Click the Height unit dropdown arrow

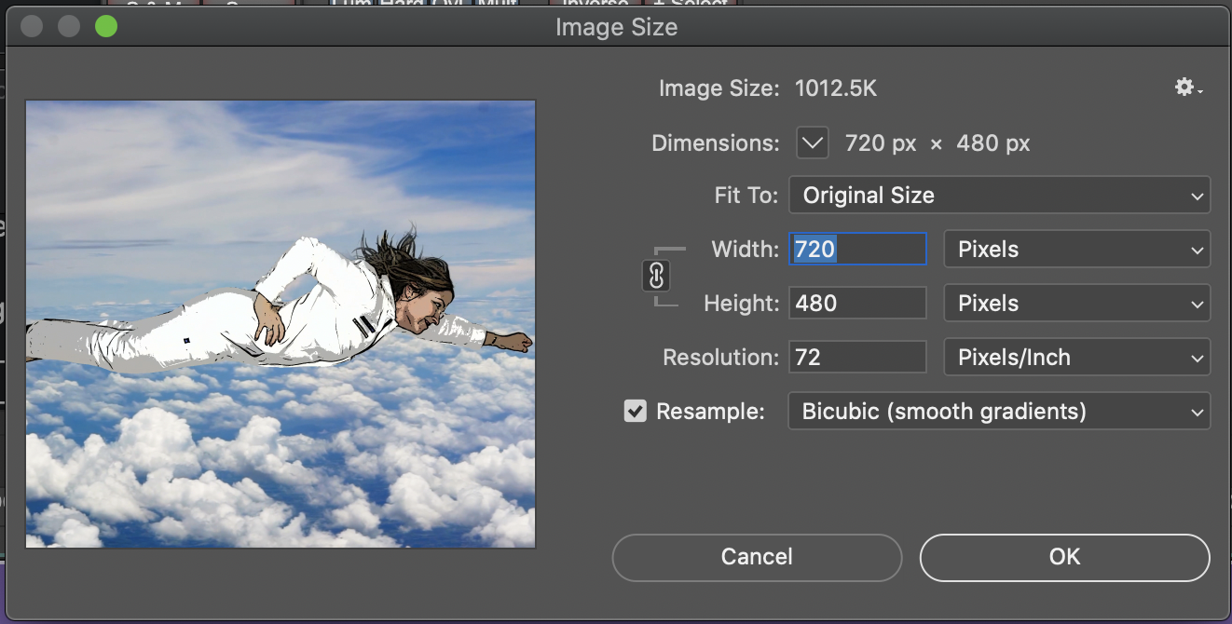click(1199, 303)
